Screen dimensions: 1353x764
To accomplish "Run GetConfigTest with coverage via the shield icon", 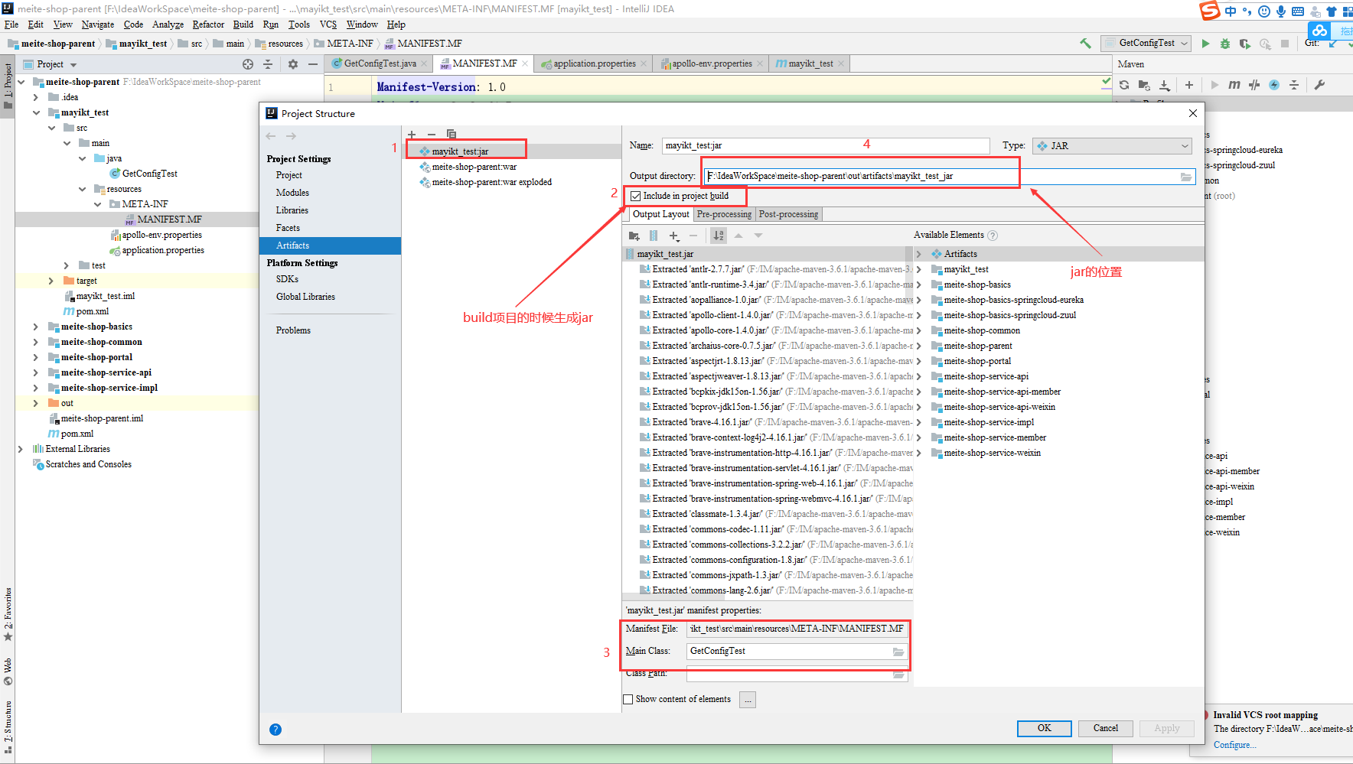I will [1245, 44].
